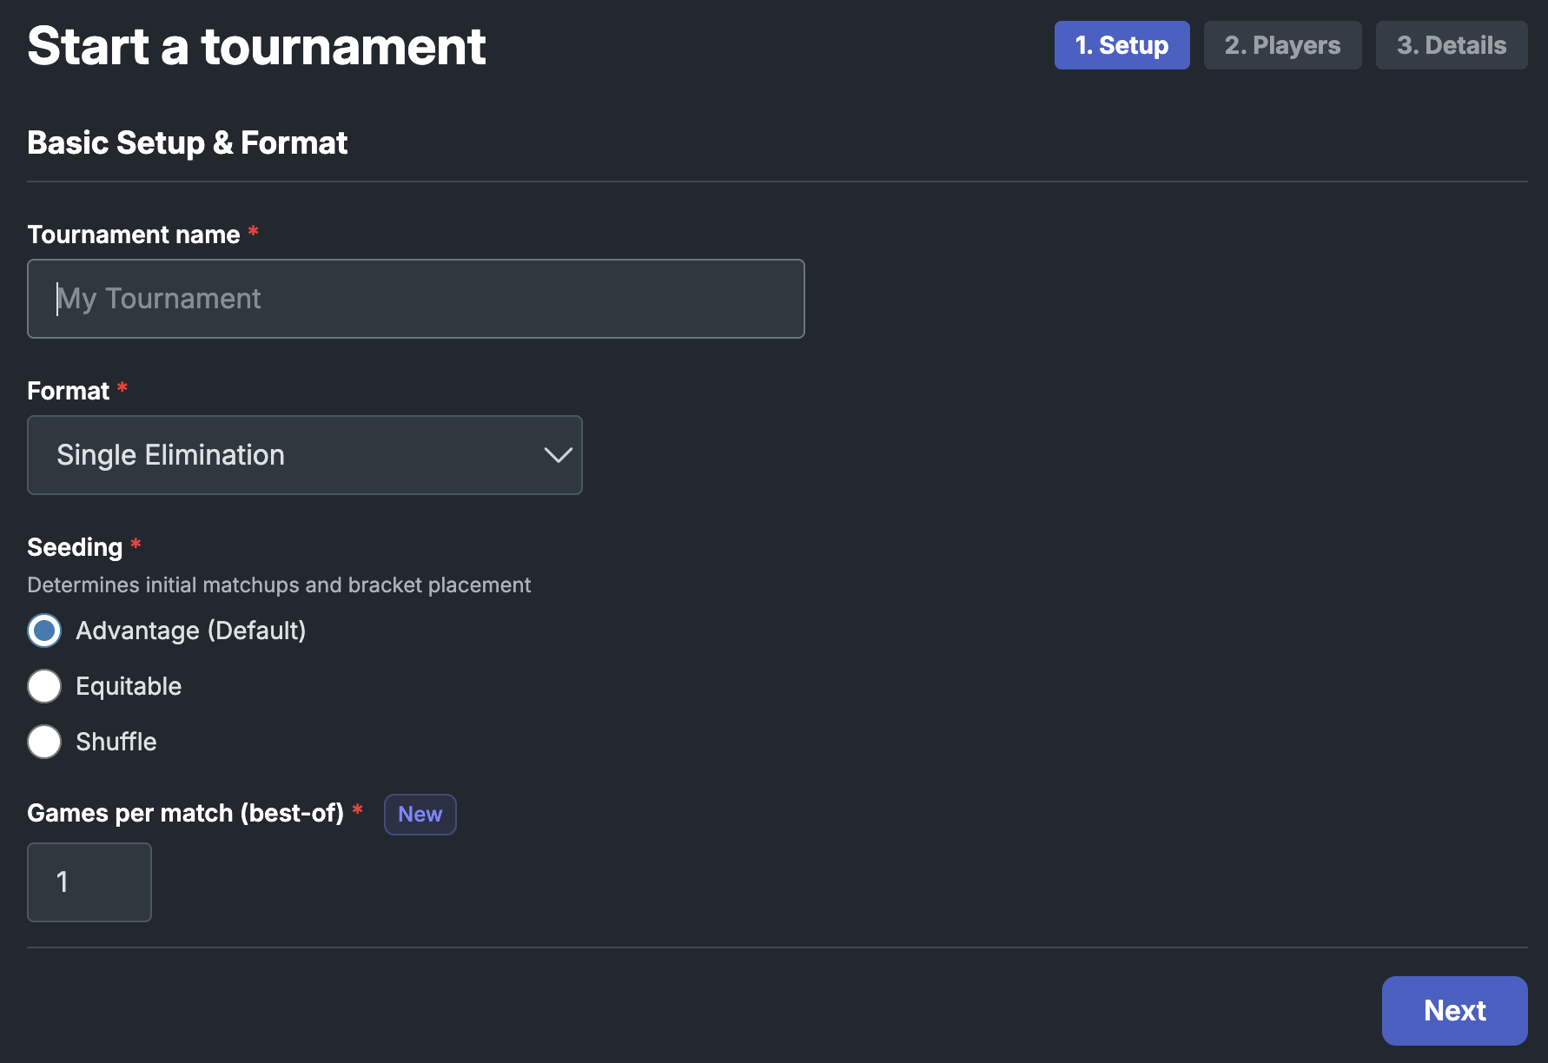Select the Shuffle seeding radio button
This screenshot has width=1548, height=1063.
tap(44, 742)
